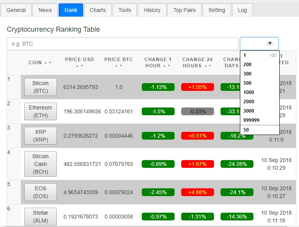Click Bitcoin -1.13% hourly change badge

click(158, 87)
